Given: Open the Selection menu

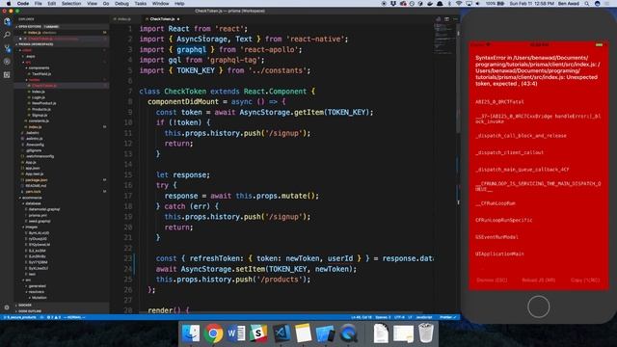Looking at the screenshot, I should pos(71,4).
